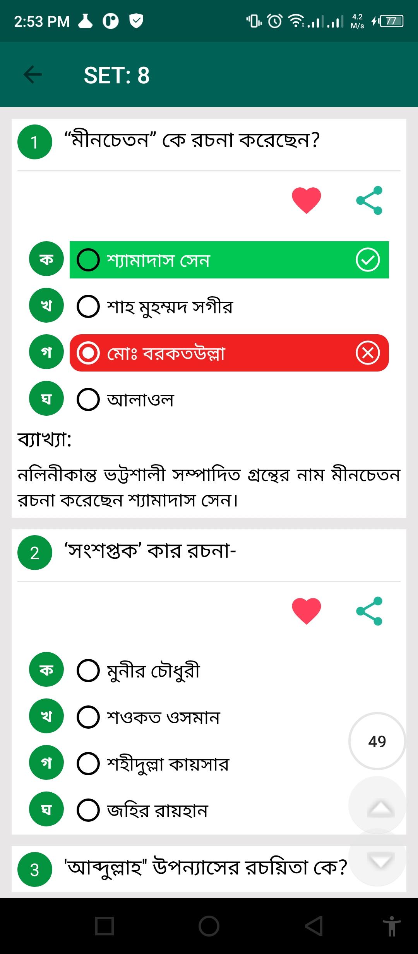418x954 pixels.
Task: Share question 2 via the share icon
Action: click(369, 611)
